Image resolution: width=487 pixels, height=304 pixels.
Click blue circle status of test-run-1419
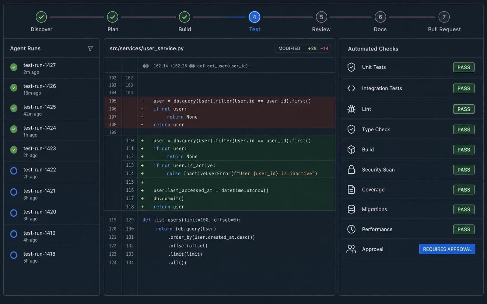pos(14,234)
